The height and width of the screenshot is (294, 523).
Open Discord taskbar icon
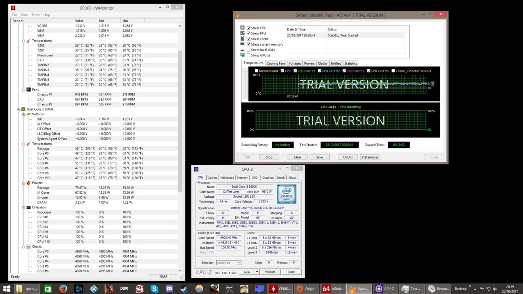170,288
